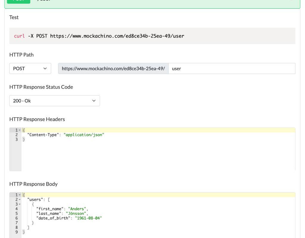Click the "first_name" key in Response Body
Viewport: 305px width, 238px height.
(x=49, y=209)
